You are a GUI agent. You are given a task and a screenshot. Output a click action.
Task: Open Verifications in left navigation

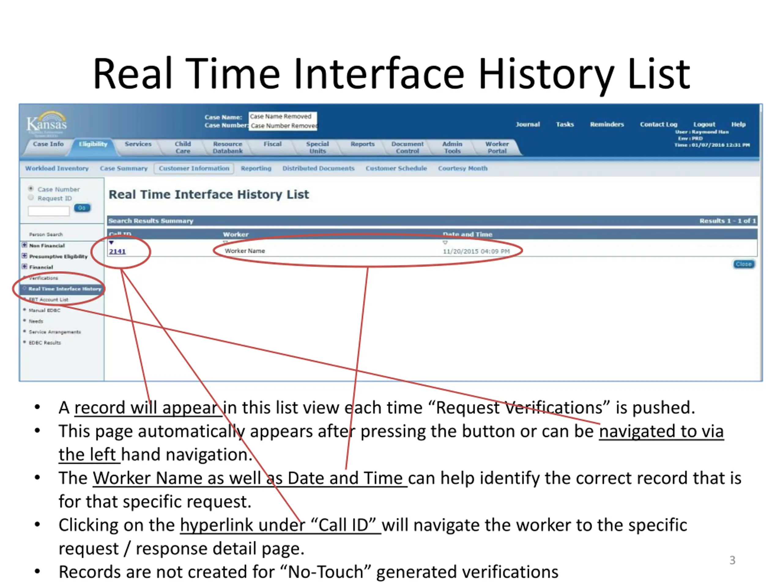click(43, 278)
